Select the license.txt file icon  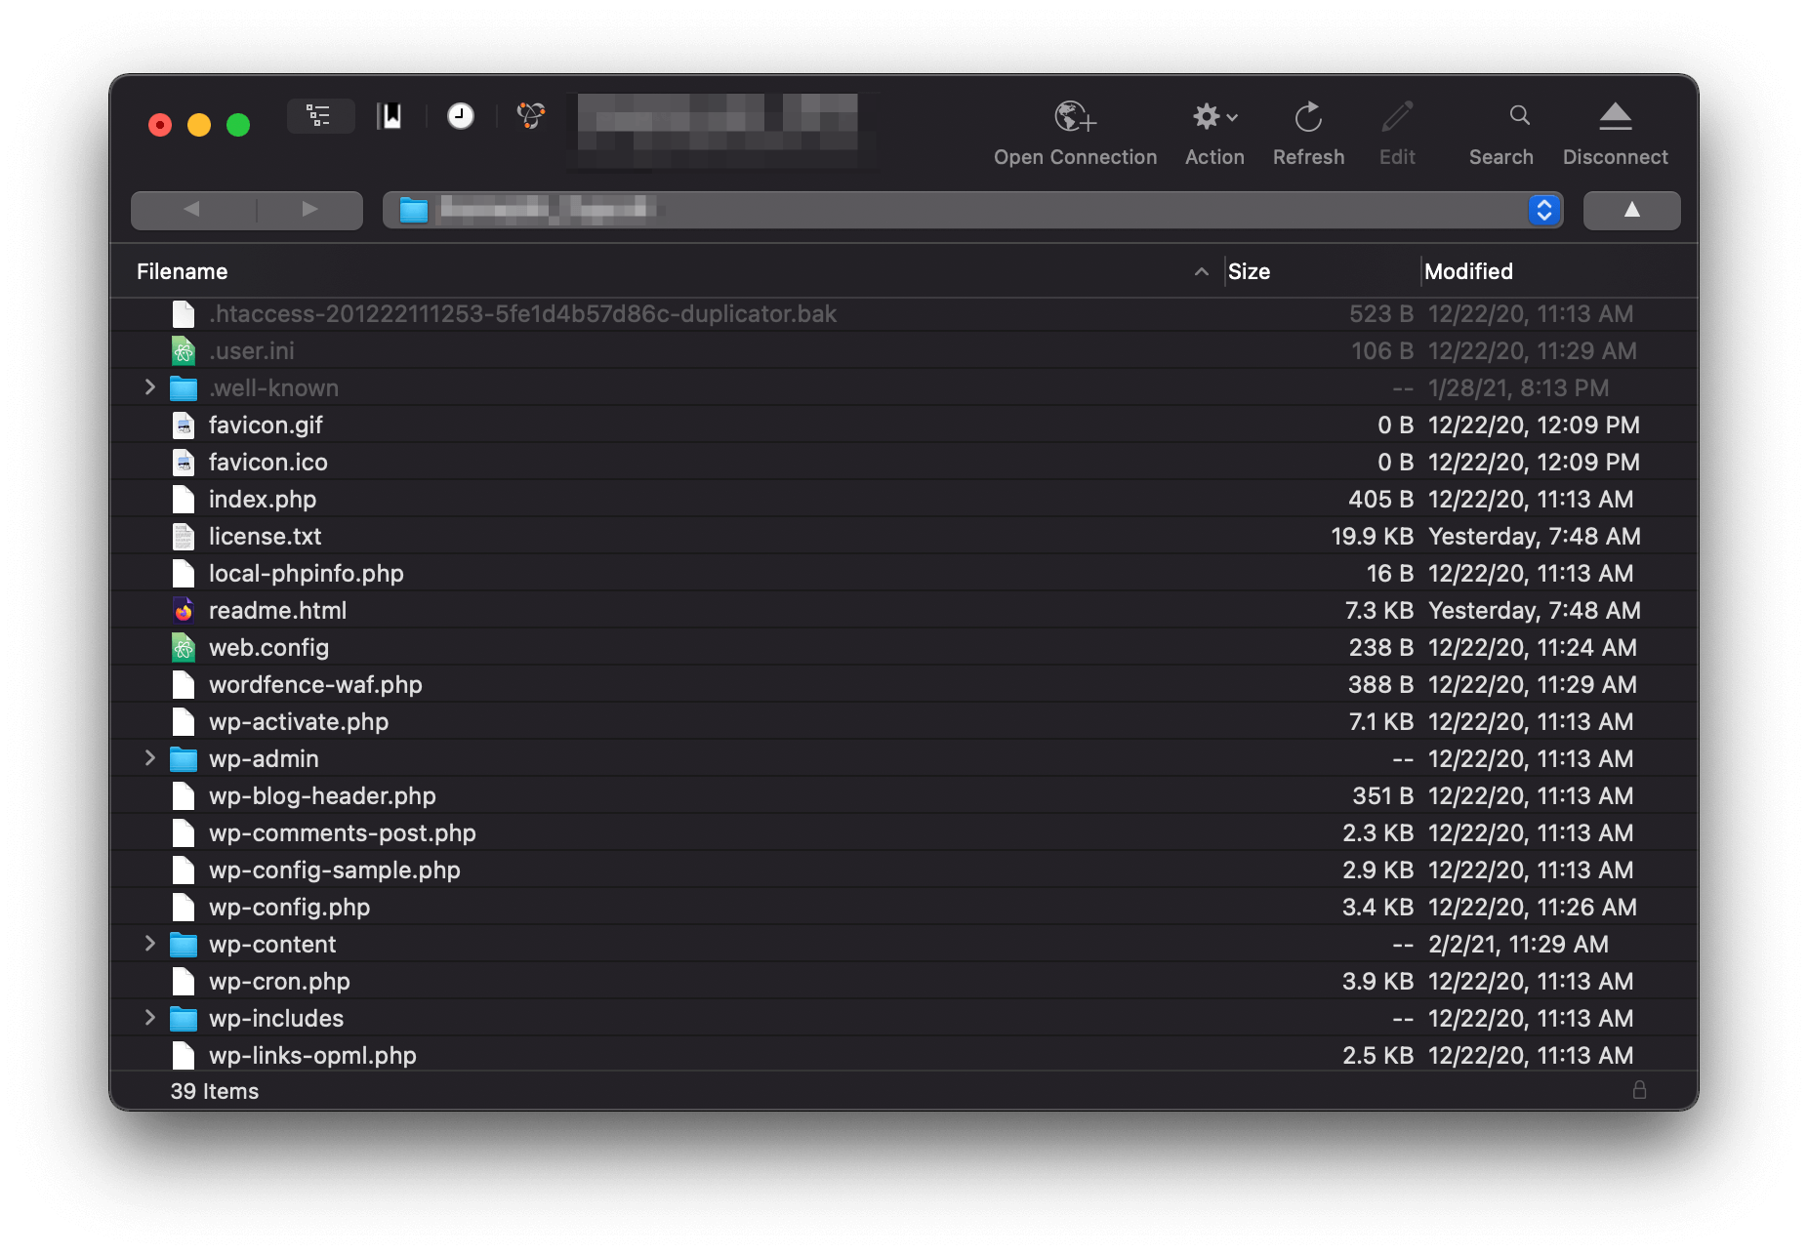coord(184,536)
